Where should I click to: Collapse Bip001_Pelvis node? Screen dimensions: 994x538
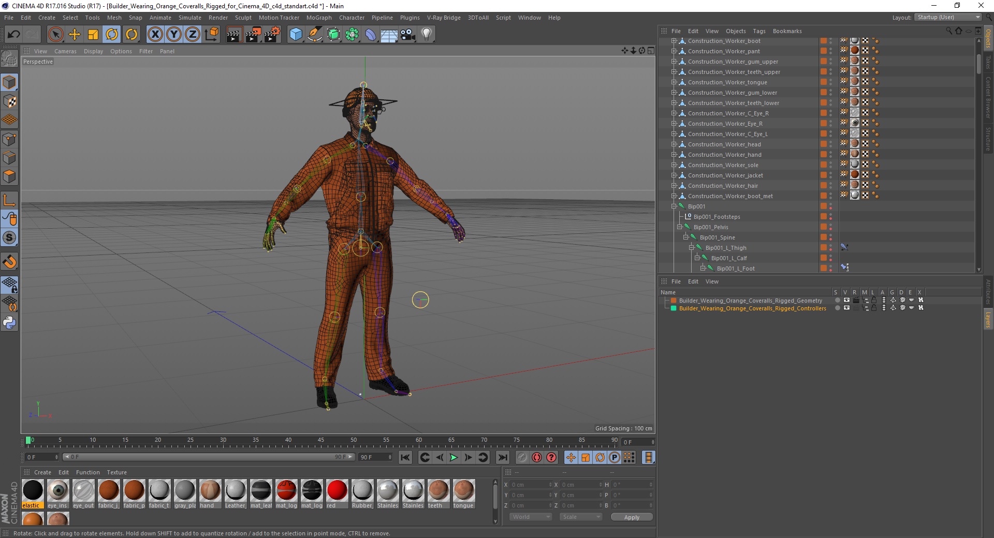(680, 227)
